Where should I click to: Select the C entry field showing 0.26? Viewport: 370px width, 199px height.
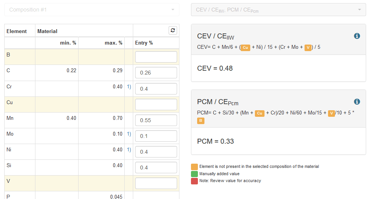pos(156,73)
